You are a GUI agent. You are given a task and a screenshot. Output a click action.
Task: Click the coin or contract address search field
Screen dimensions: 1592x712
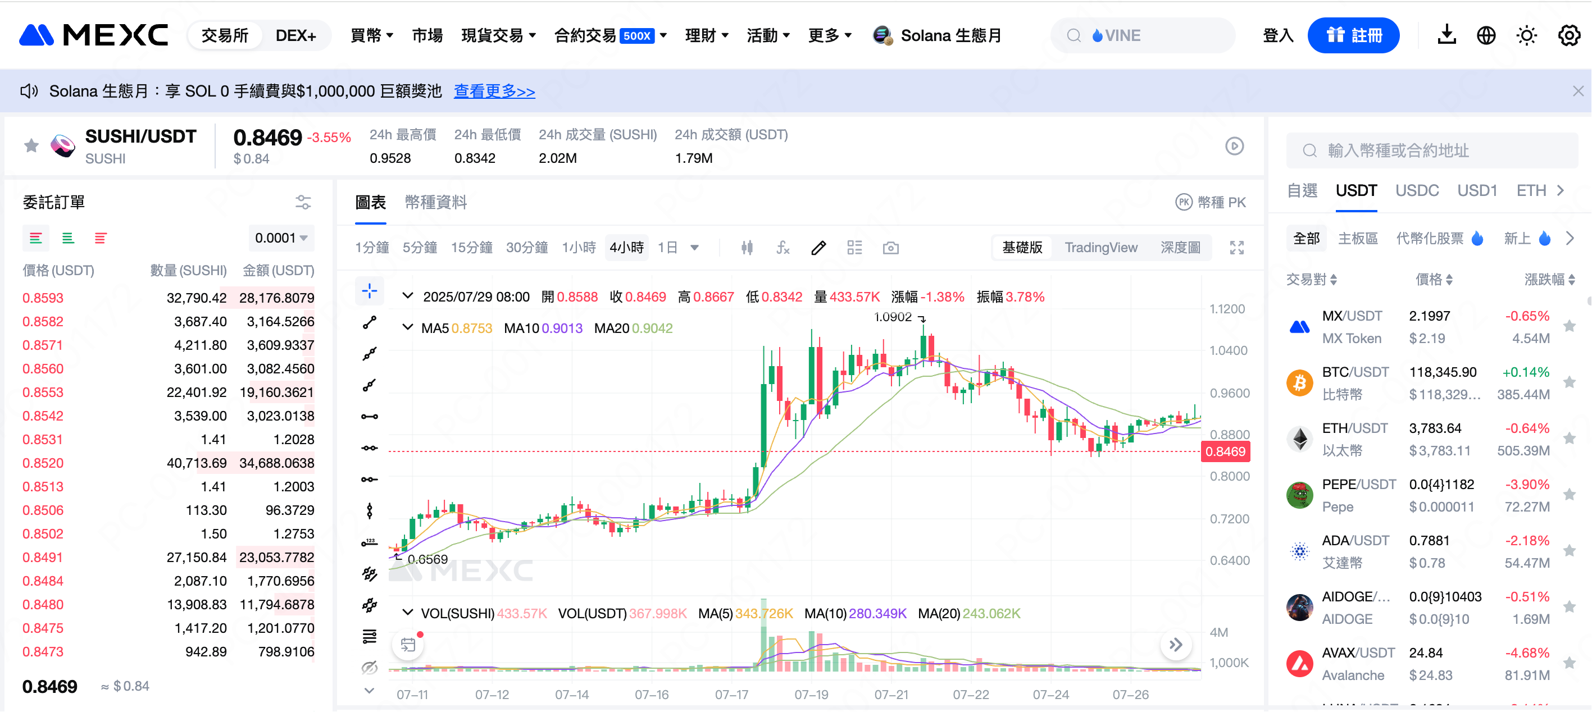tap(1431, 150)
